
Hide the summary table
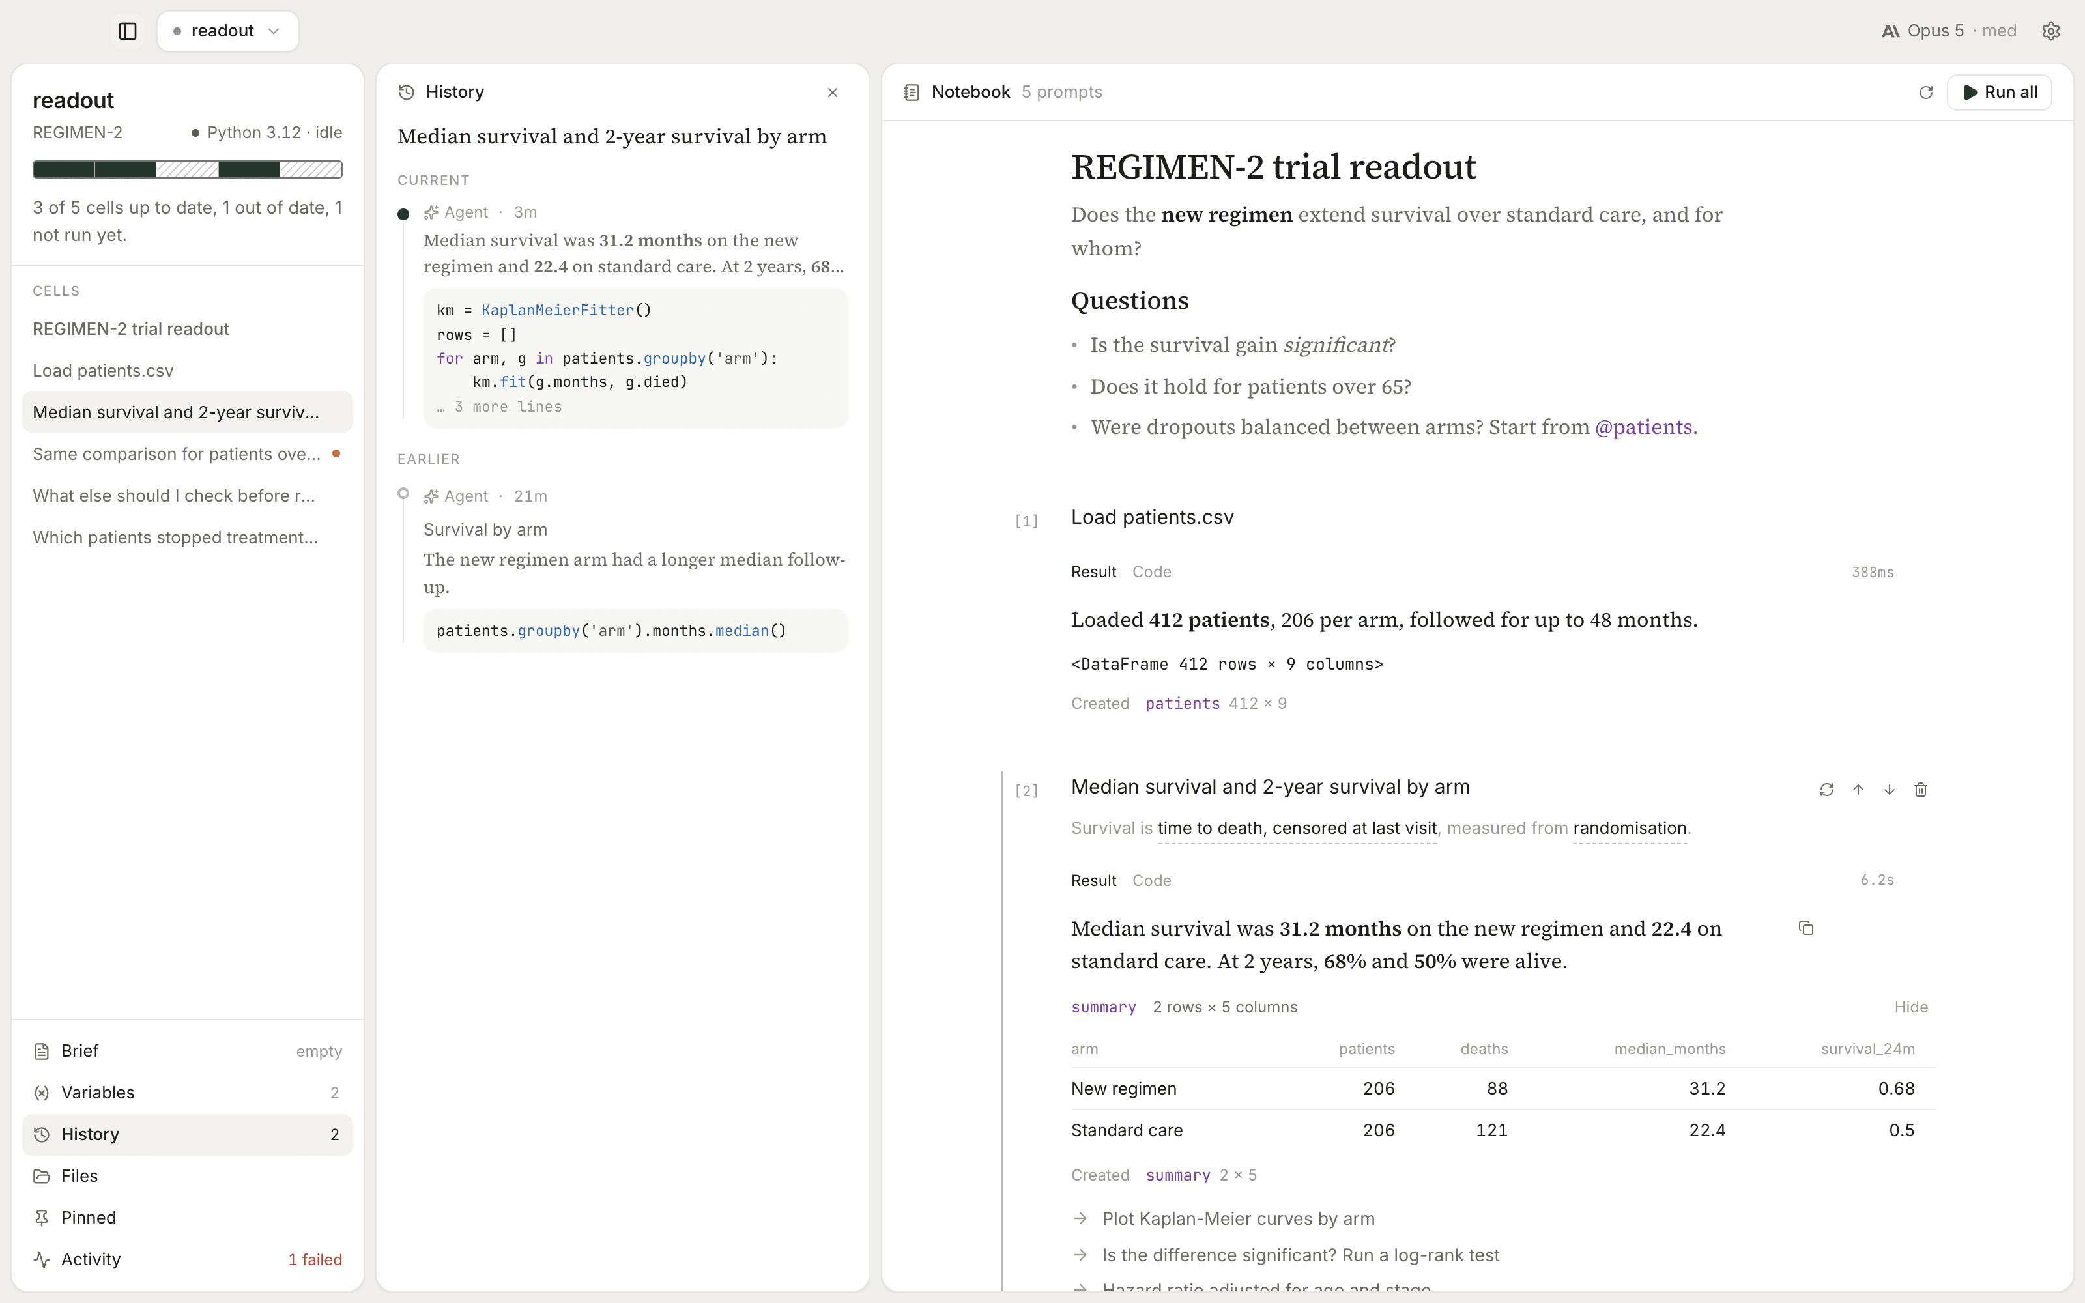1910,1007
